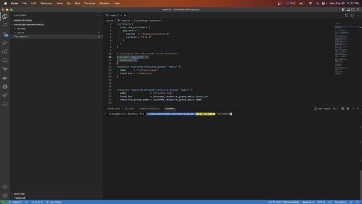Maximize the terminal panel with chevron

(353, 108)
